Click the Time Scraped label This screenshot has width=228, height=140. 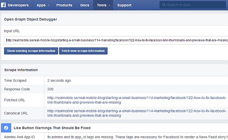15,80
